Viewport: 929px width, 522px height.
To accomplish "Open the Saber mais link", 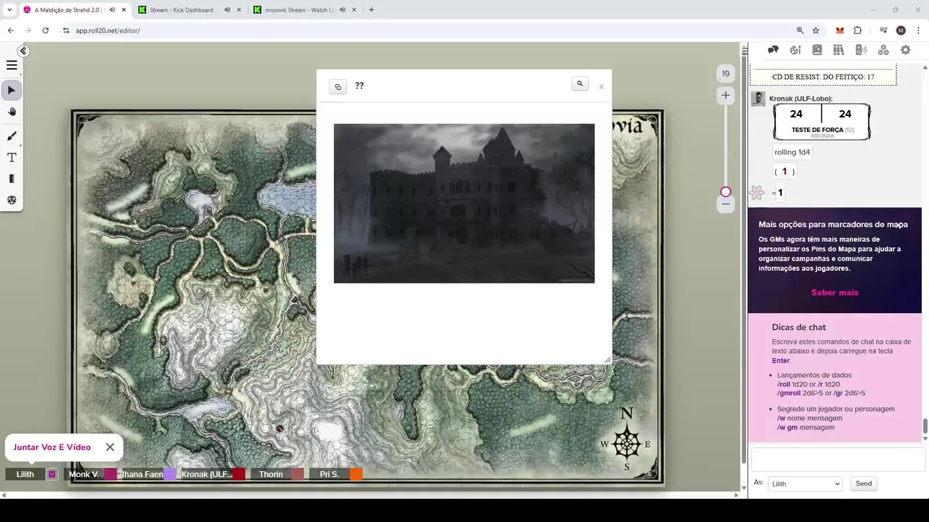I will pos(835,293).
